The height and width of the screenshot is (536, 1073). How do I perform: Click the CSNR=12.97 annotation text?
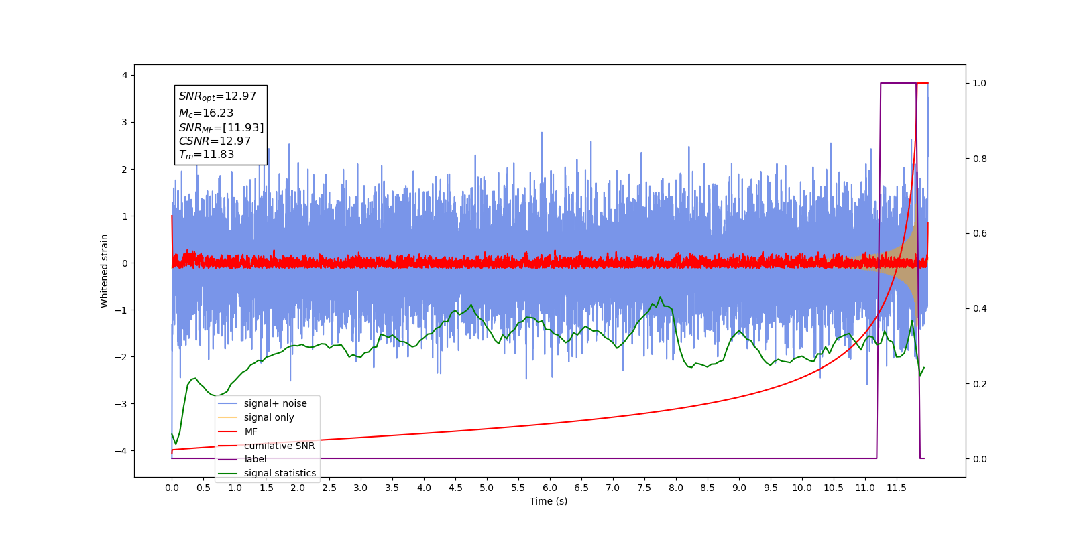pos(215,141)
